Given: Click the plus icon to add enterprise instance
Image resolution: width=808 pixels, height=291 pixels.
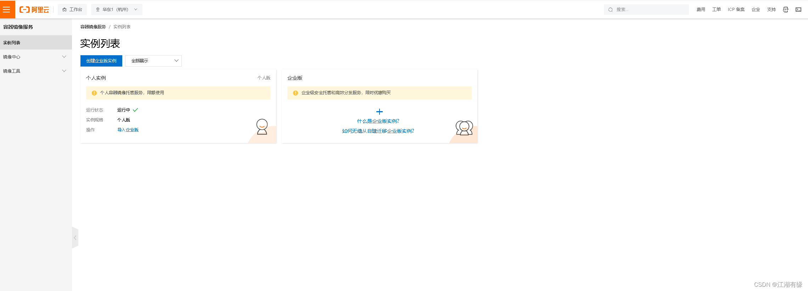Looking at the screenshot, I should click(x=380, y=112).
